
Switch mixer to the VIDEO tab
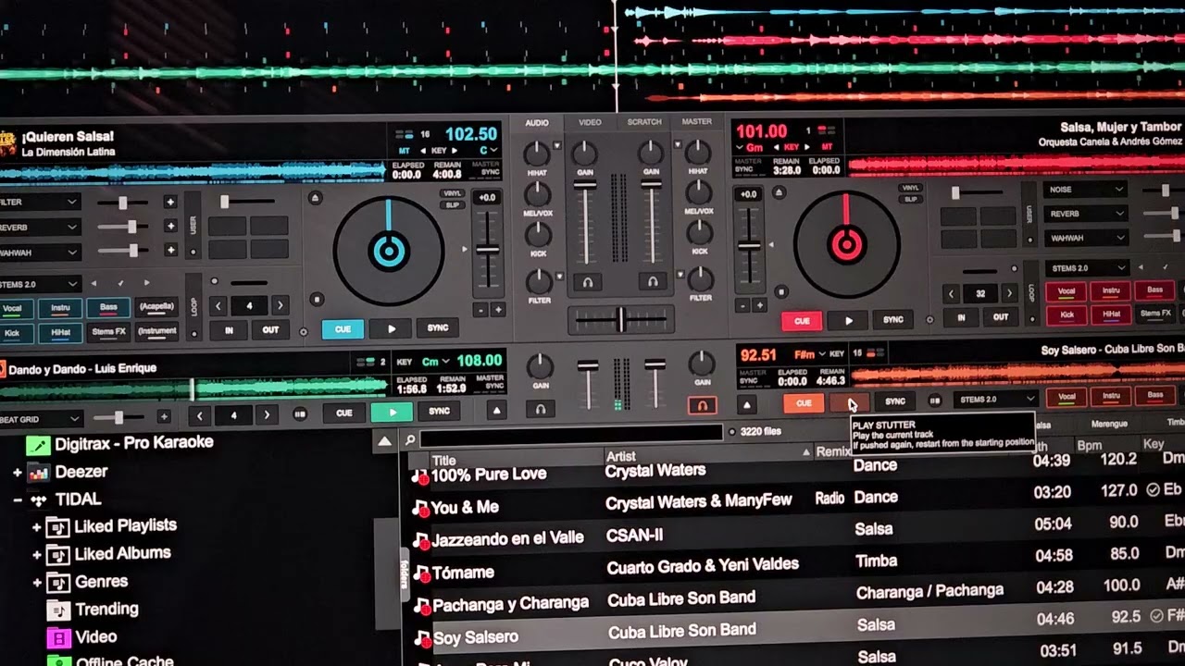click(590, 122)
